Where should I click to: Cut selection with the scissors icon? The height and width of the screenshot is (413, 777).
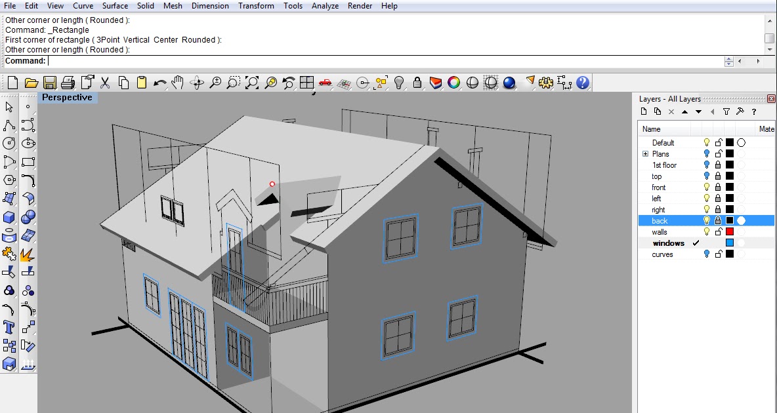pyautogui.click(x=105, y=82)
